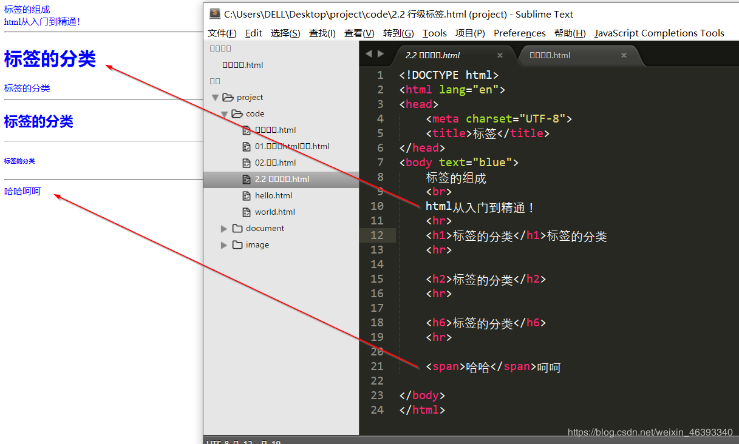Click the image folder name in sidebar
The image size is (739, 444).
257,244
